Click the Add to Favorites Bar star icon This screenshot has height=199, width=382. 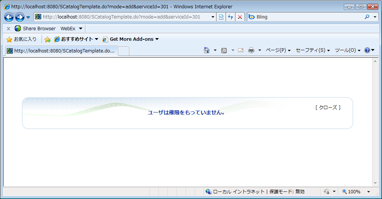click(48, 39)
